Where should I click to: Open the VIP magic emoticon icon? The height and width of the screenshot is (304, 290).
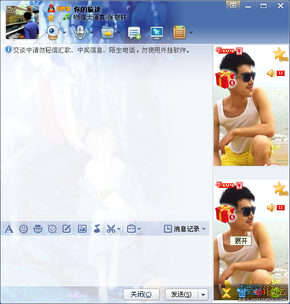[38, 229]
